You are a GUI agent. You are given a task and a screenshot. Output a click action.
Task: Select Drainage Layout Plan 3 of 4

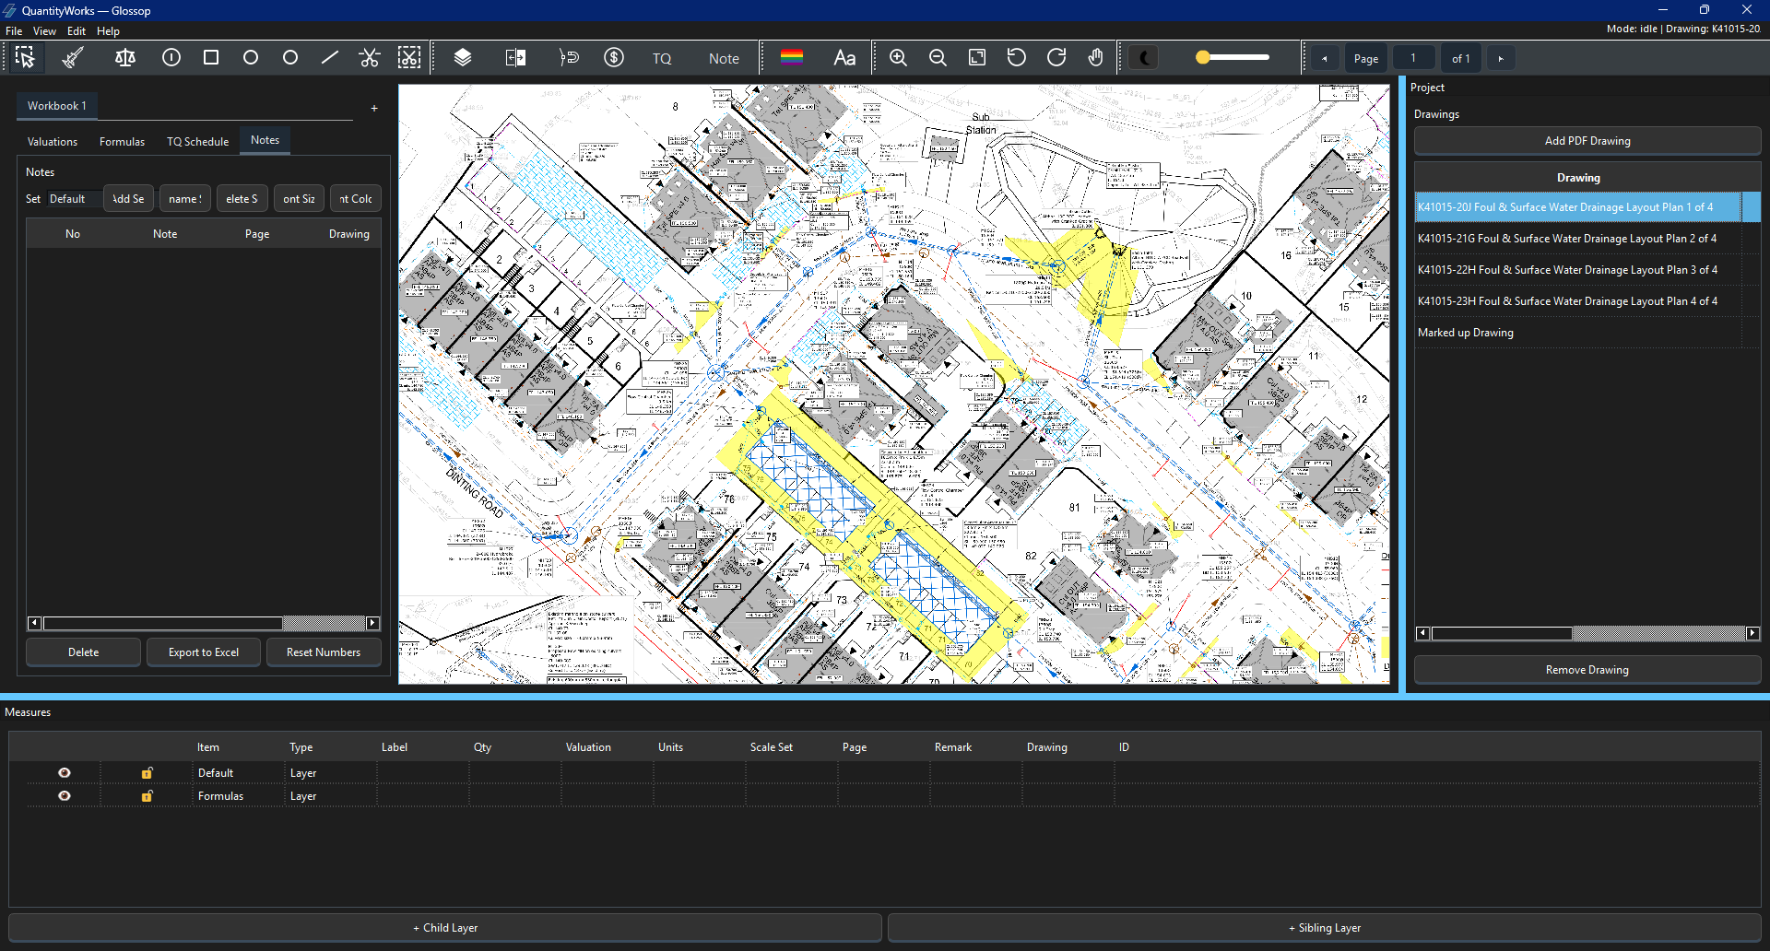1567,270
